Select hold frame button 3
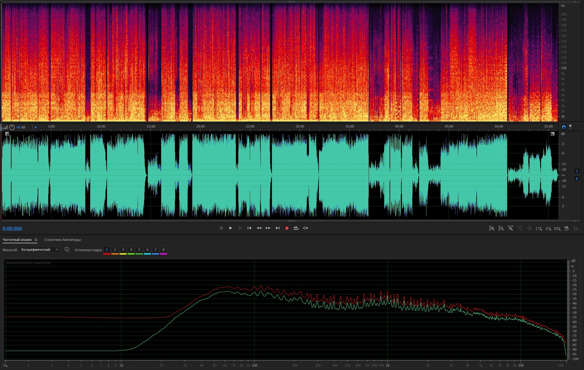This screenshot has width=584, height=370. [123, 250]
